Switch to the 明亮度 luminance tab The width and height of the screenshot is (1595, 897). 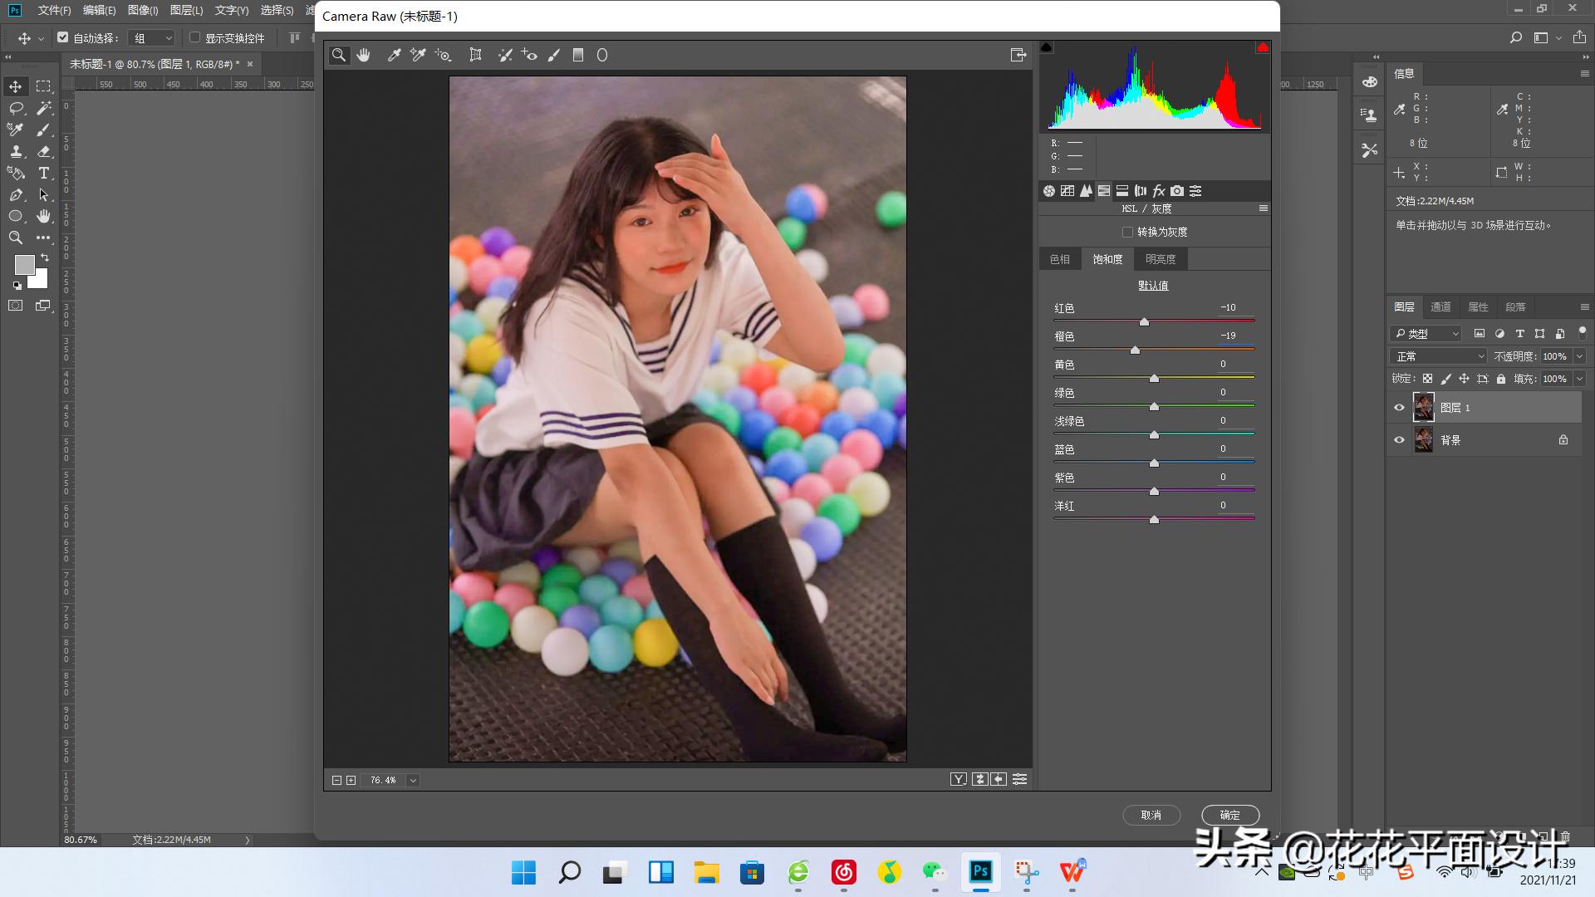click(1160, 259)
